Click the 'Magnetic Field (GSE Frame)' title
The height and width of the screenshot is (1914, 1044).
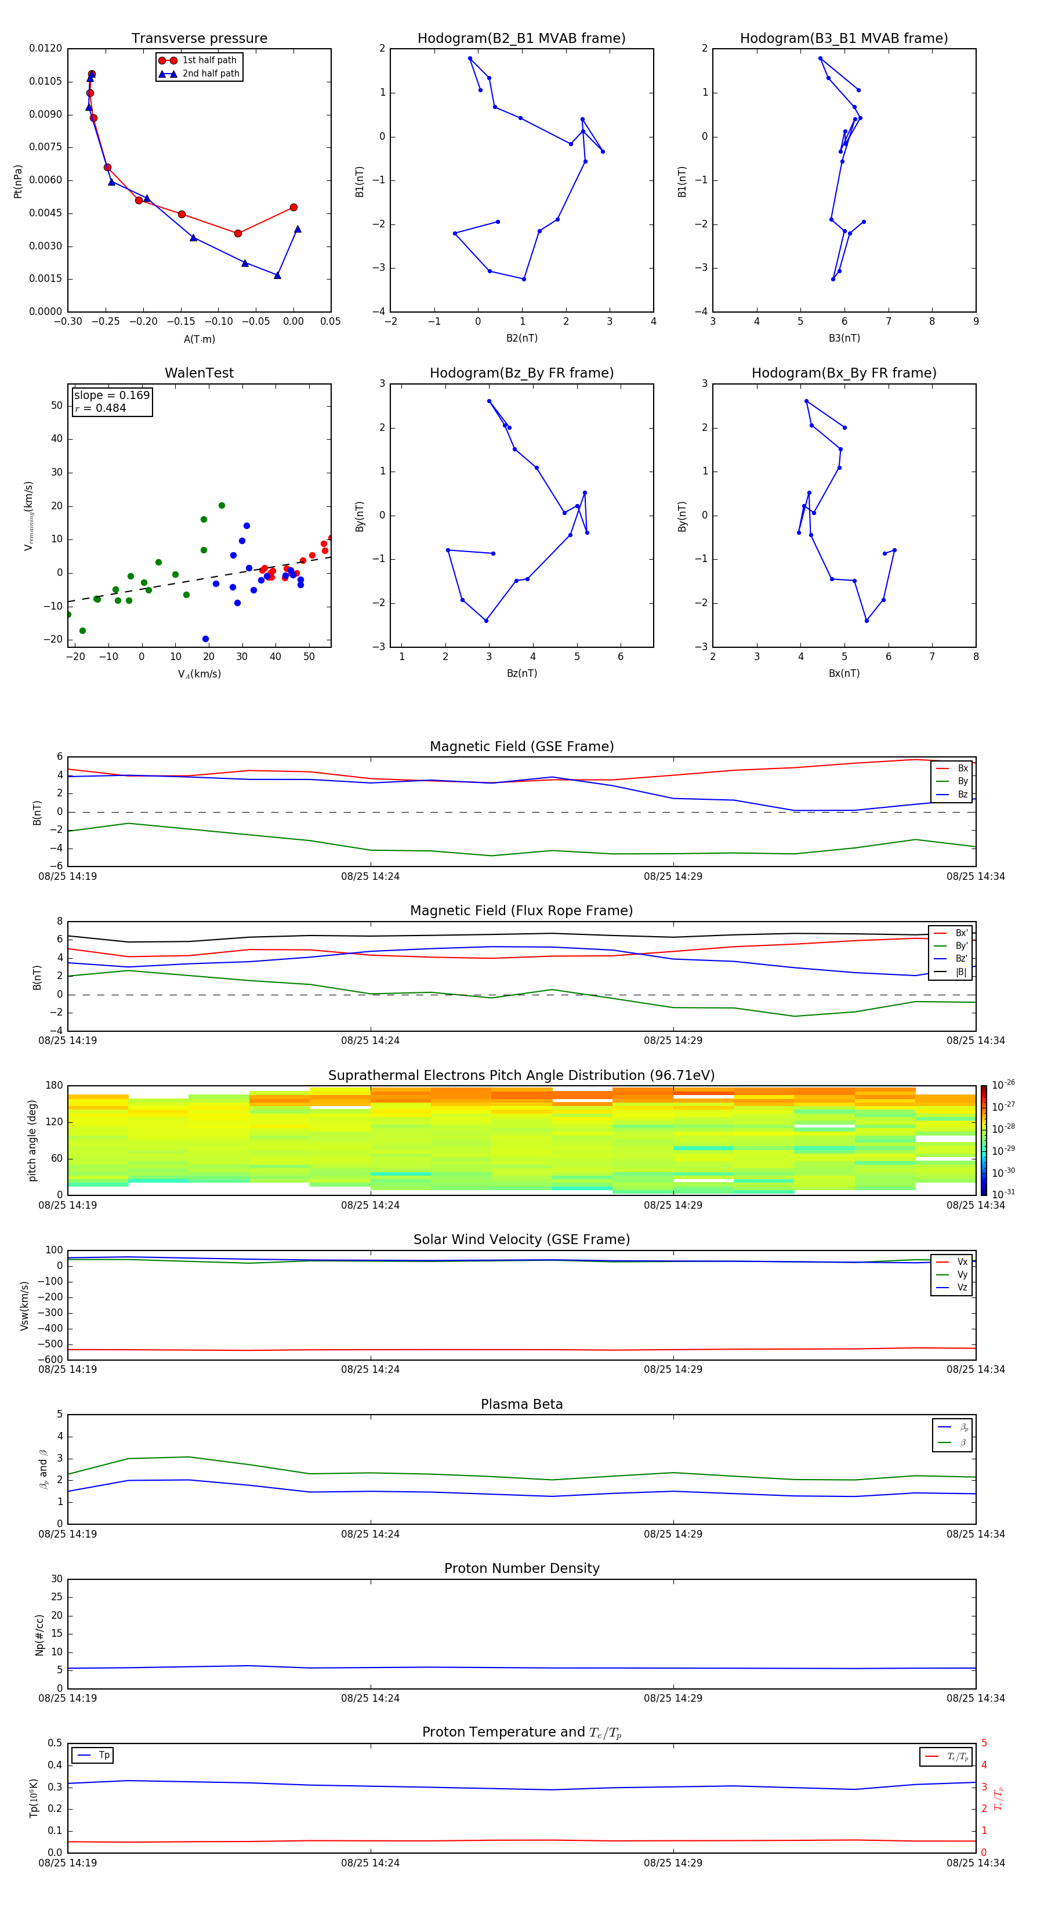pos(521,746)
